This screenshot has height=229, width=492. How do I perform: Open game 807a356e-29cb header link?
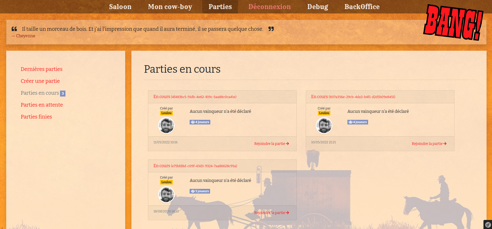click(x=353, y=97)
